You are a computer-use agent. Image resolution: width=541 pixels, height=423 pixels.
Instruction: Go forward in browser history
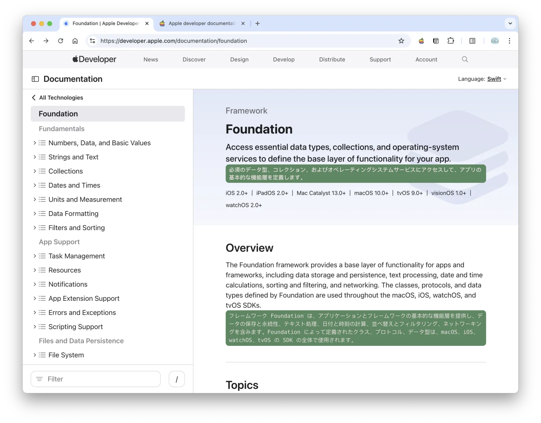pos(46,41)
